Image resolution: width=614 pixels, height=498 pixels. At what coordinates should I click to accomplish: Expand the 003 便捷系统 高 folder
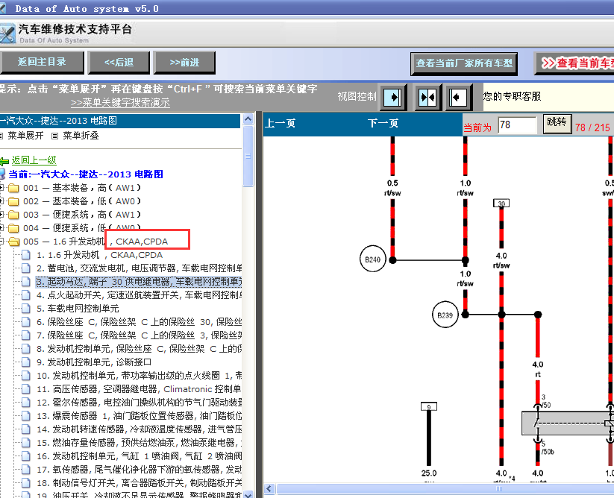(x=1, y=215)
